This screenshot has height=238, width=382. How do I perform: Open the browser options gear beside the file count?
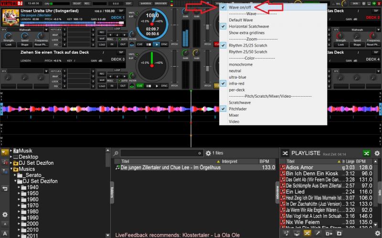point(208,153)
